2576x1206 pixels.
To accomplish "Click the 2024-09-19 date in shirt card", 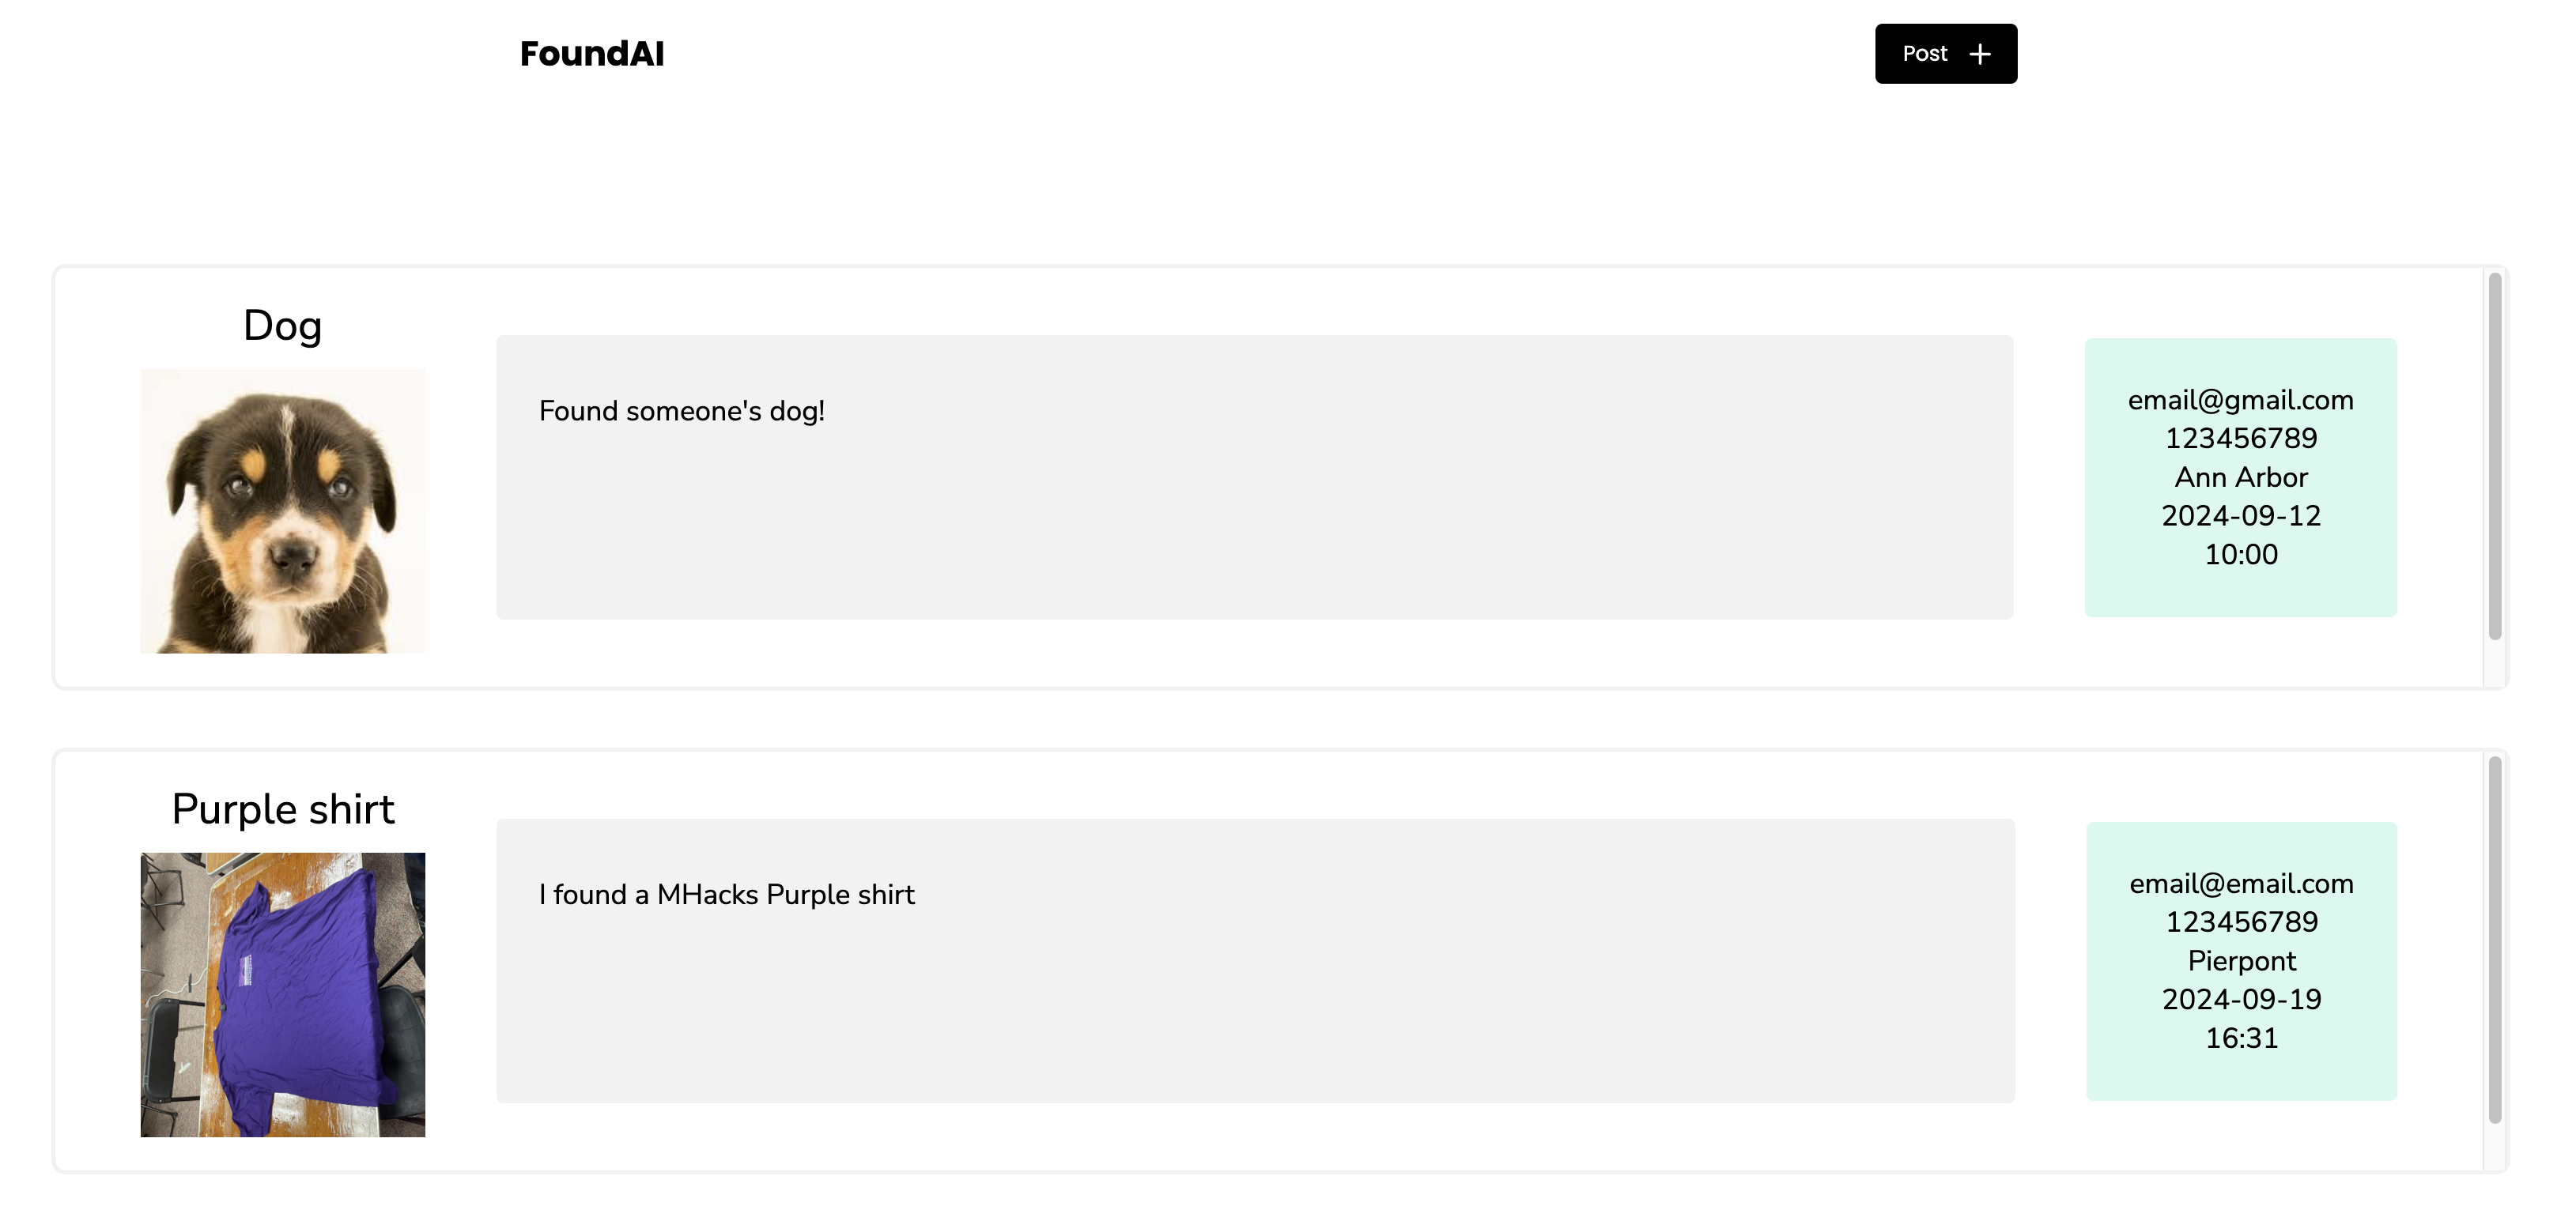I will click(2242, 999).
